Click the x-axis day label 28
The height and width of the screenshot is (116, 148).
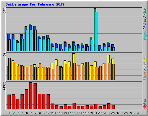tap(126, 113)
